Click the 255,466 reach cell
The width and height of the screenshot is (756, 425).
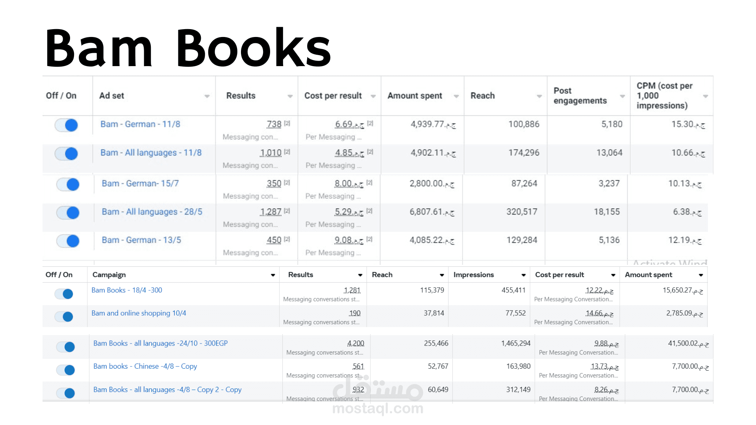pos(436,343)
